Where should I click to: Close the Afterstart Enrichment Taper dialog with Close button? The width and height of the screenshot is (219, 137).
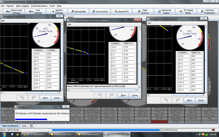[x=201, y=100]
